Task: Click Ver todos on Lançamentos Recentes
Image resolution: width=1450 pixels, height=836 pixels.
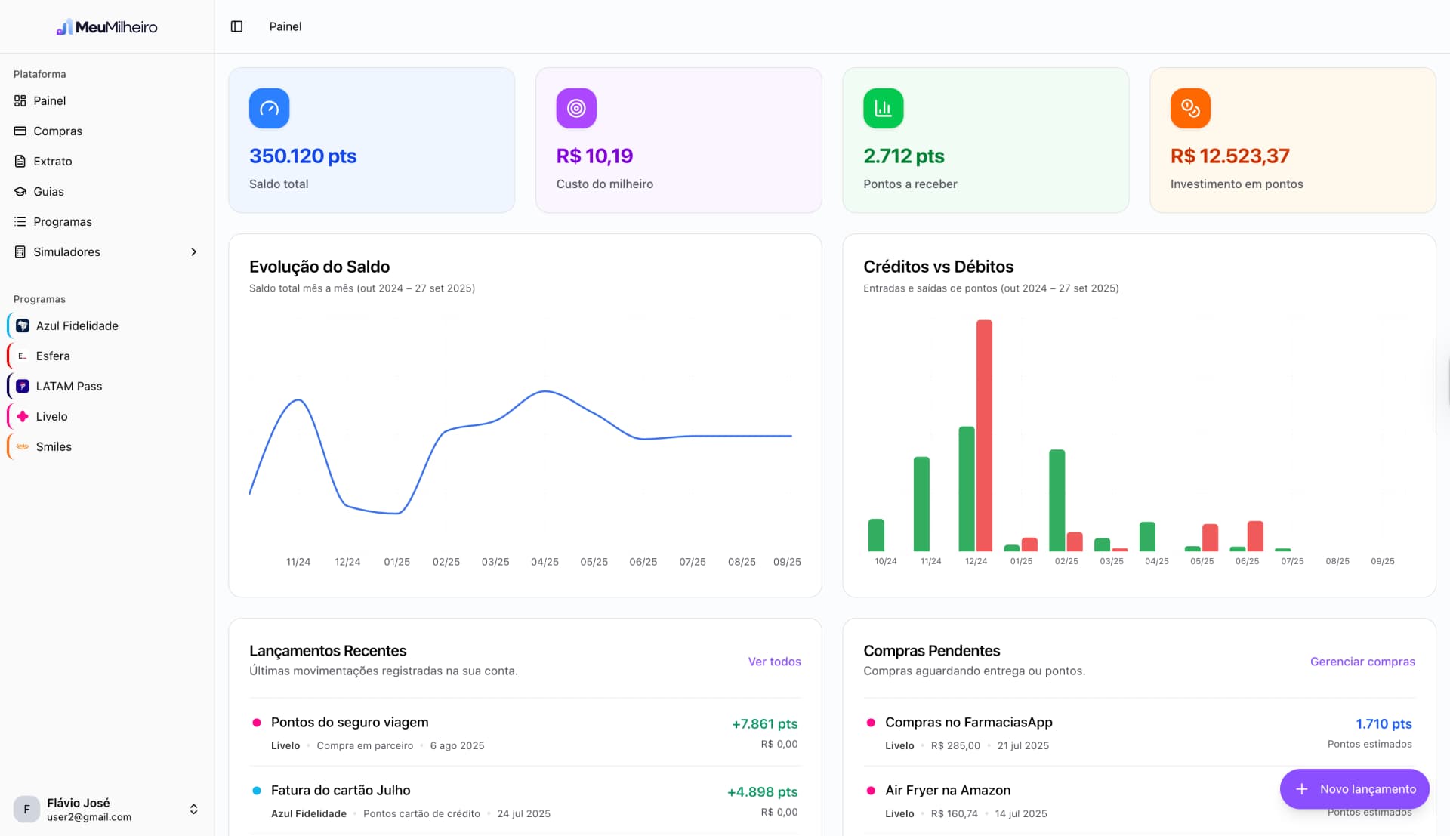Action: click(x=774, y=662)
